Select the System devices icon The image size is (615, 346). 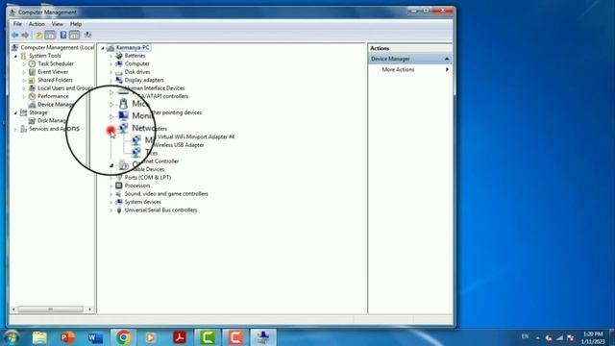click(x=119, y=202)
